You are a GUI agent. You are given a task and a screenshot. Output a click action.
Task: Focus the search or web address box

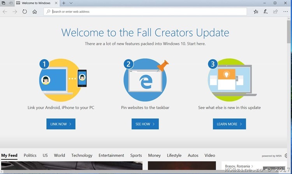tap(145, 12)
